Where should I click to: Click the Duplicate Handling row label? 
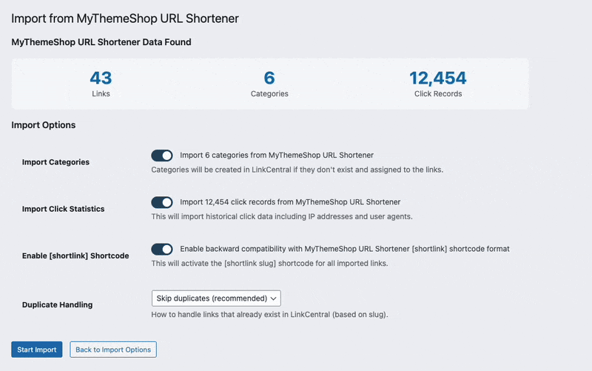click(x=57, y=304)
